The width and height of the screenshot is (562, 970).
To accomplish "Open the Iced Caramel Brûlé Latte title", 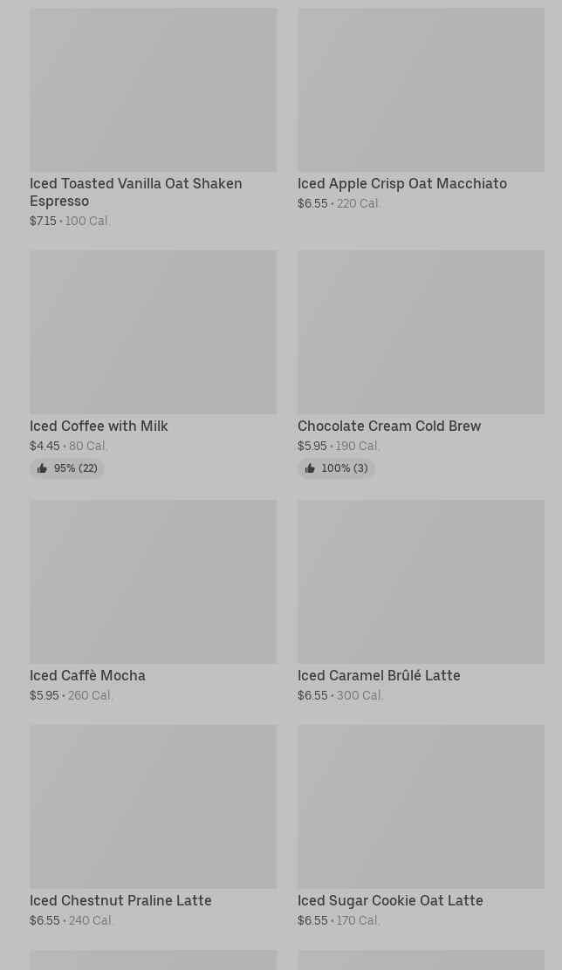I will point(379,676).
